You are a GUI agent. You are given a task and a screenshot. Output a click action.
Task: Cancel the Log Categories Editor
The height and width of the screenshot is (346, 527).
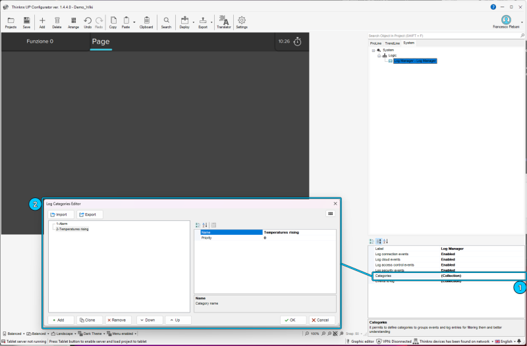point(322,320)
